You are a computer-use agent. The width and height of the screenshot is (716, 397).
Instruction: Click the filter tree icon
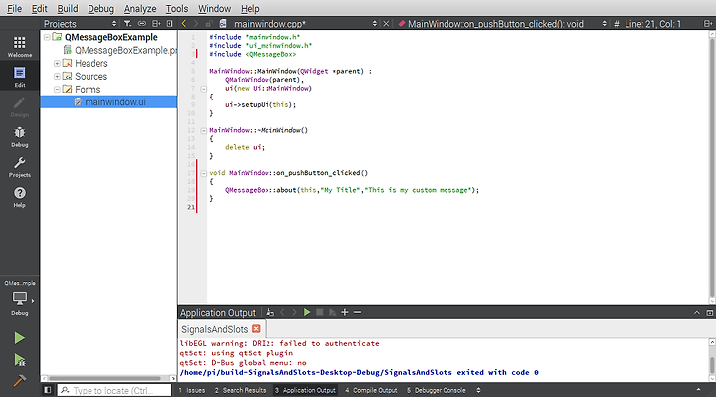pos(128,23)
